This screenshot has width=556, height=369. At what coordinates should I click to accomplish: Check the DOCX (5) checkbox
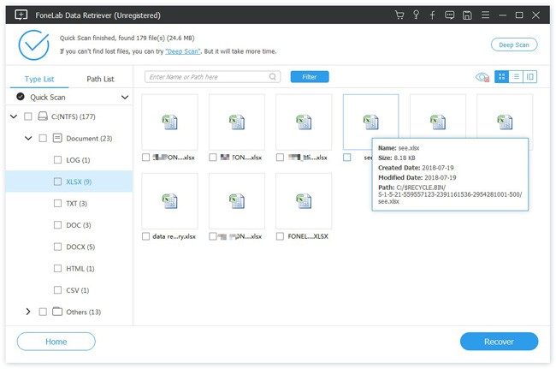[x=57, y=247]
